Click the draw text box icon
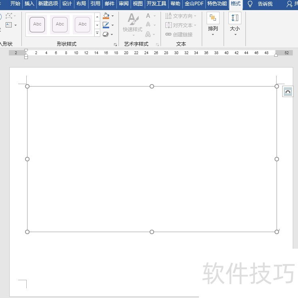The width and height of the screenshot is (298, 298). [x=9, y=25]
